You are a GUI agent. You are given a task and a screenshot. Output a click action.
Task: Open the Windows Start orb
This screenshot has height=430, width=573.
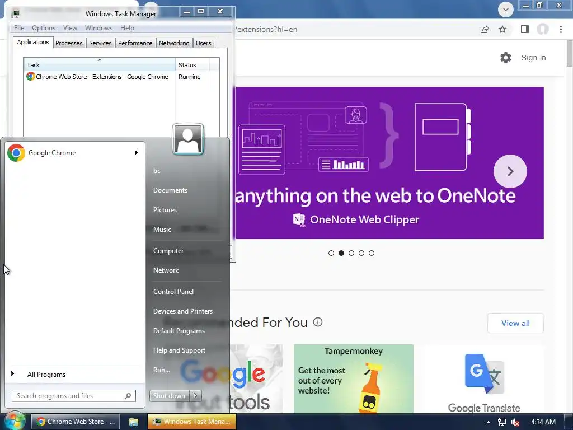click(14, 422)
